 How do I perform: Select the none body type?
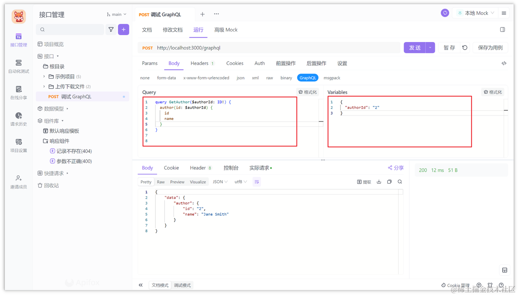pyautogui.click(x=145, y=78)
